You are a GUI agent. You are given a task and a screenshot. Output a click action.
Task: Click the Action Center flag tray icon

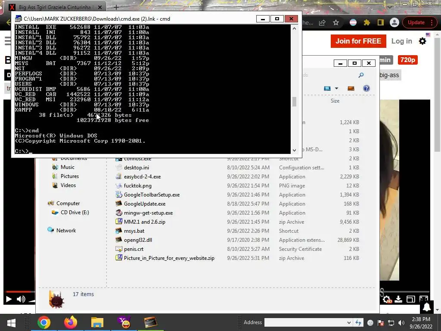point(381,323)
